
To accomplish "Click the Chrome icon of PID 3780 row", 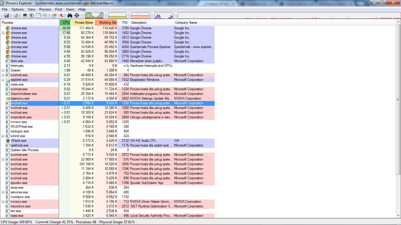I will click(x=8, y=28).
